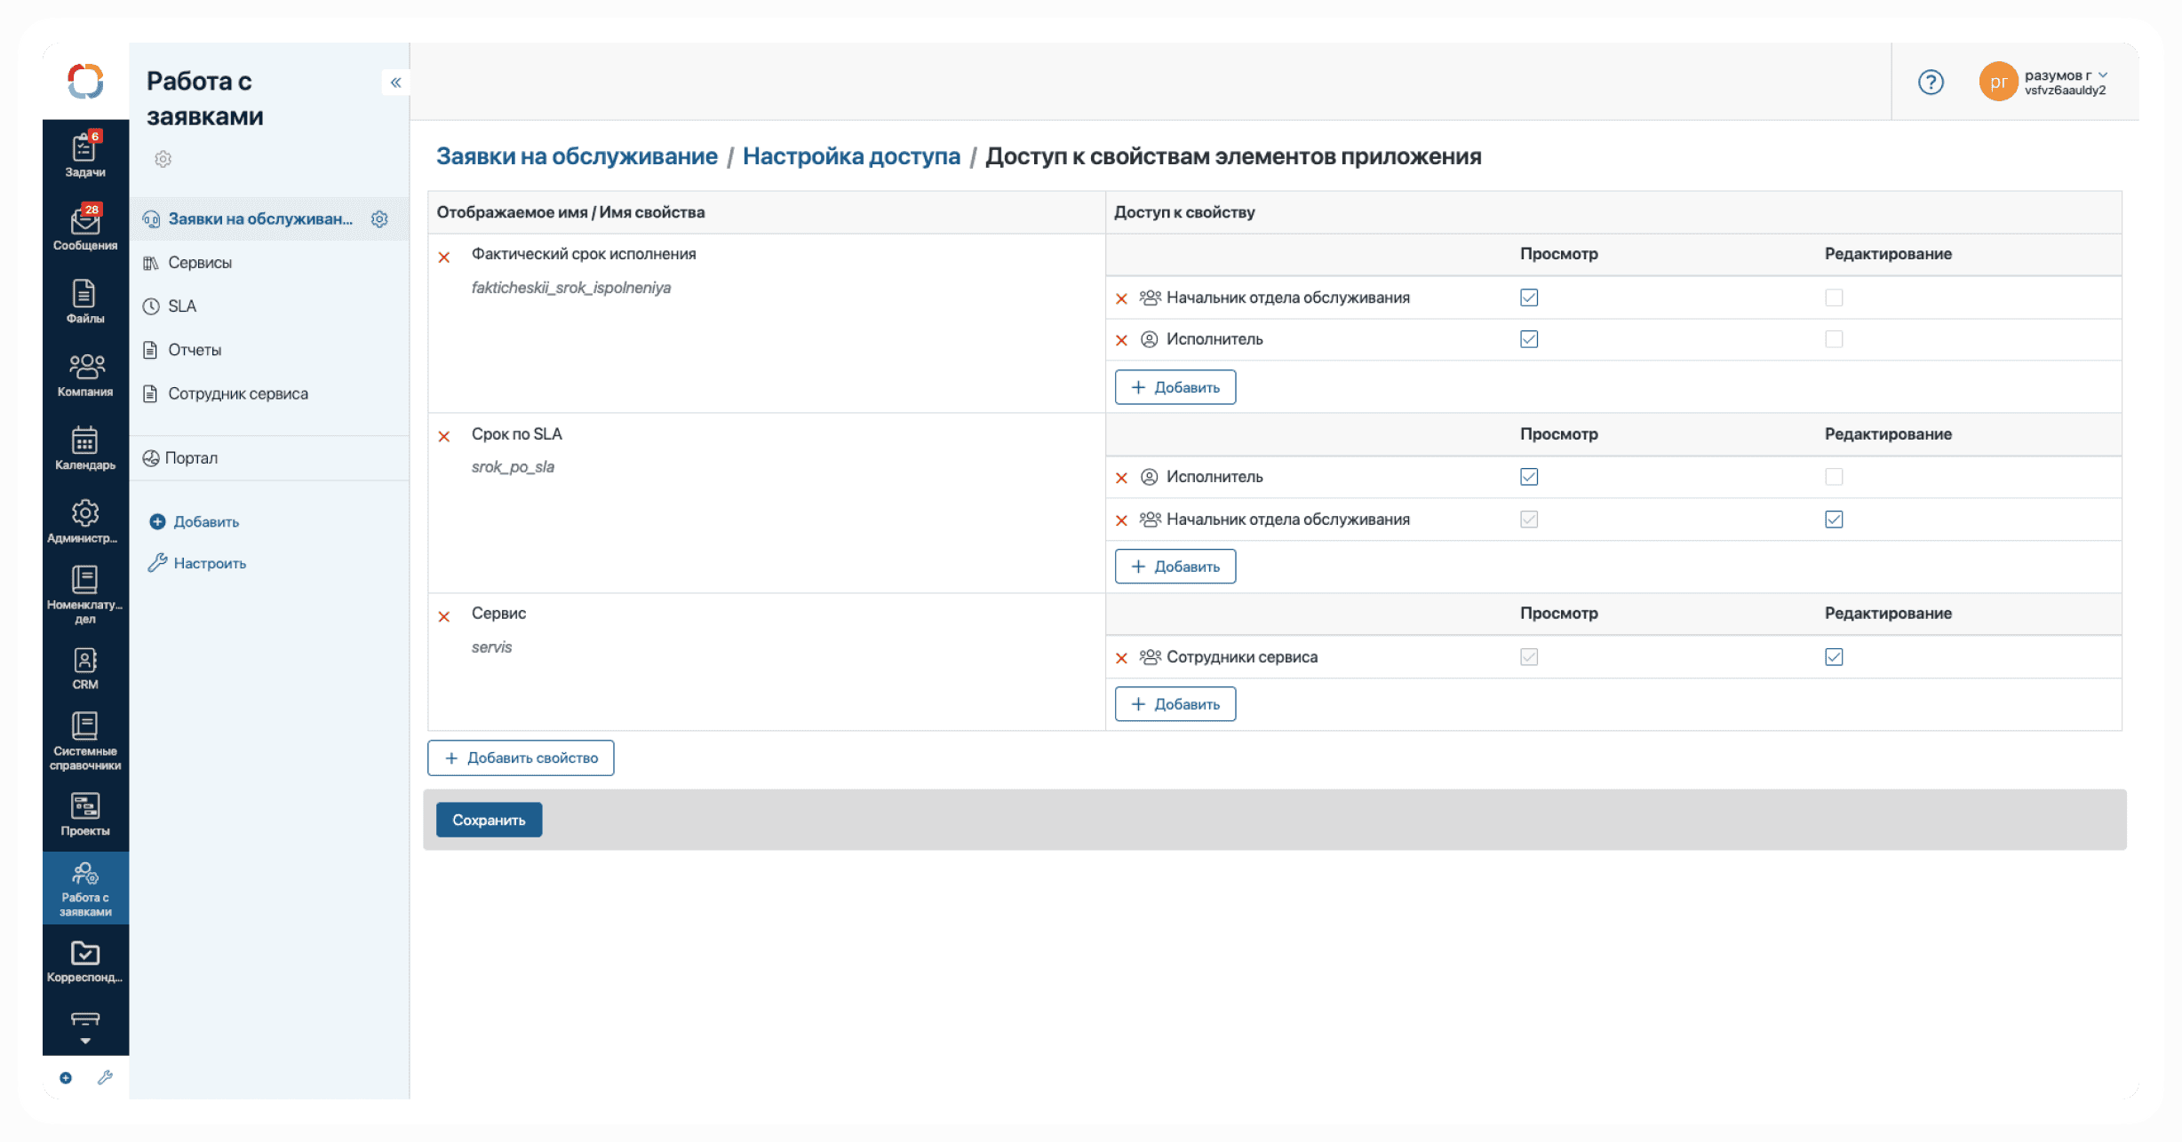Collapse the left panel with double chevron
This screenshot has height=1142, width=2182.
[395, 83]
